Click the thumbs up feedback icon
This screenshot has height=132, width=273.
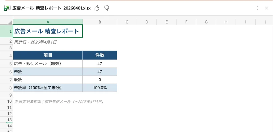pyautogui.click(x=97, y=8)
